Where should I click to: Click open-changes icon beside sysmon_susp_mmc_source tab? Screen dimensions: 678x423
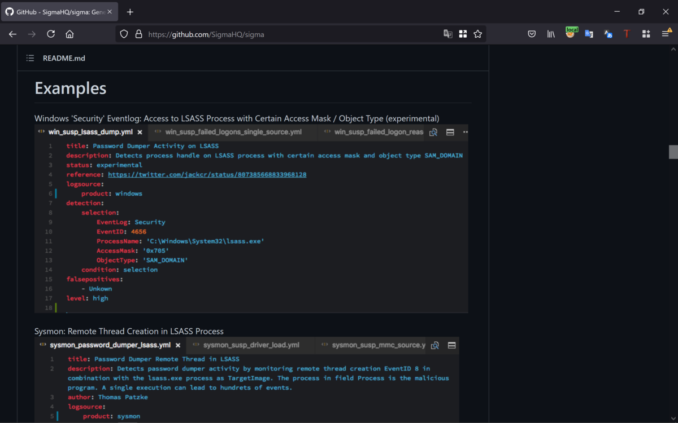(x=435, y=345)
